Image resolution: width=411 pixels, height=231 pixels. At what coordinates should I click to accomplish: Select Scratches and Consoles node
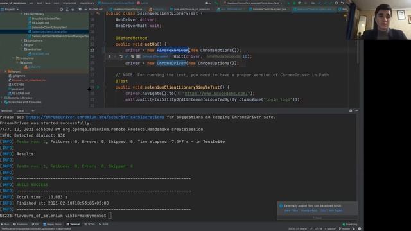[x=23, y=102]
